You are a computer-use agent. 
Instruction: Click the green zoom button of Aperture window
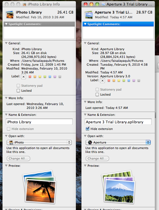[97, 4]
